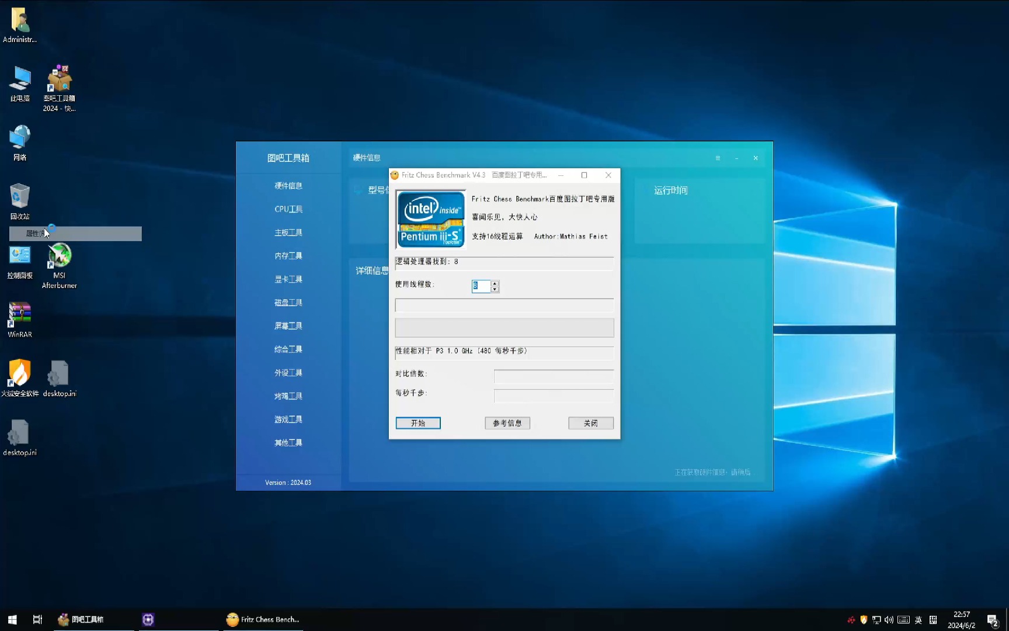This screenshot has width=1009, height=631.
Task: Minimize the Fritz Chess Benchmark window
Action: pos(561,175)
